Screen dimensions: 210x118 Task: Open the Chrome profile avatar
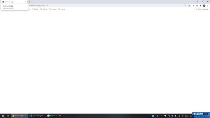point(204,6)
